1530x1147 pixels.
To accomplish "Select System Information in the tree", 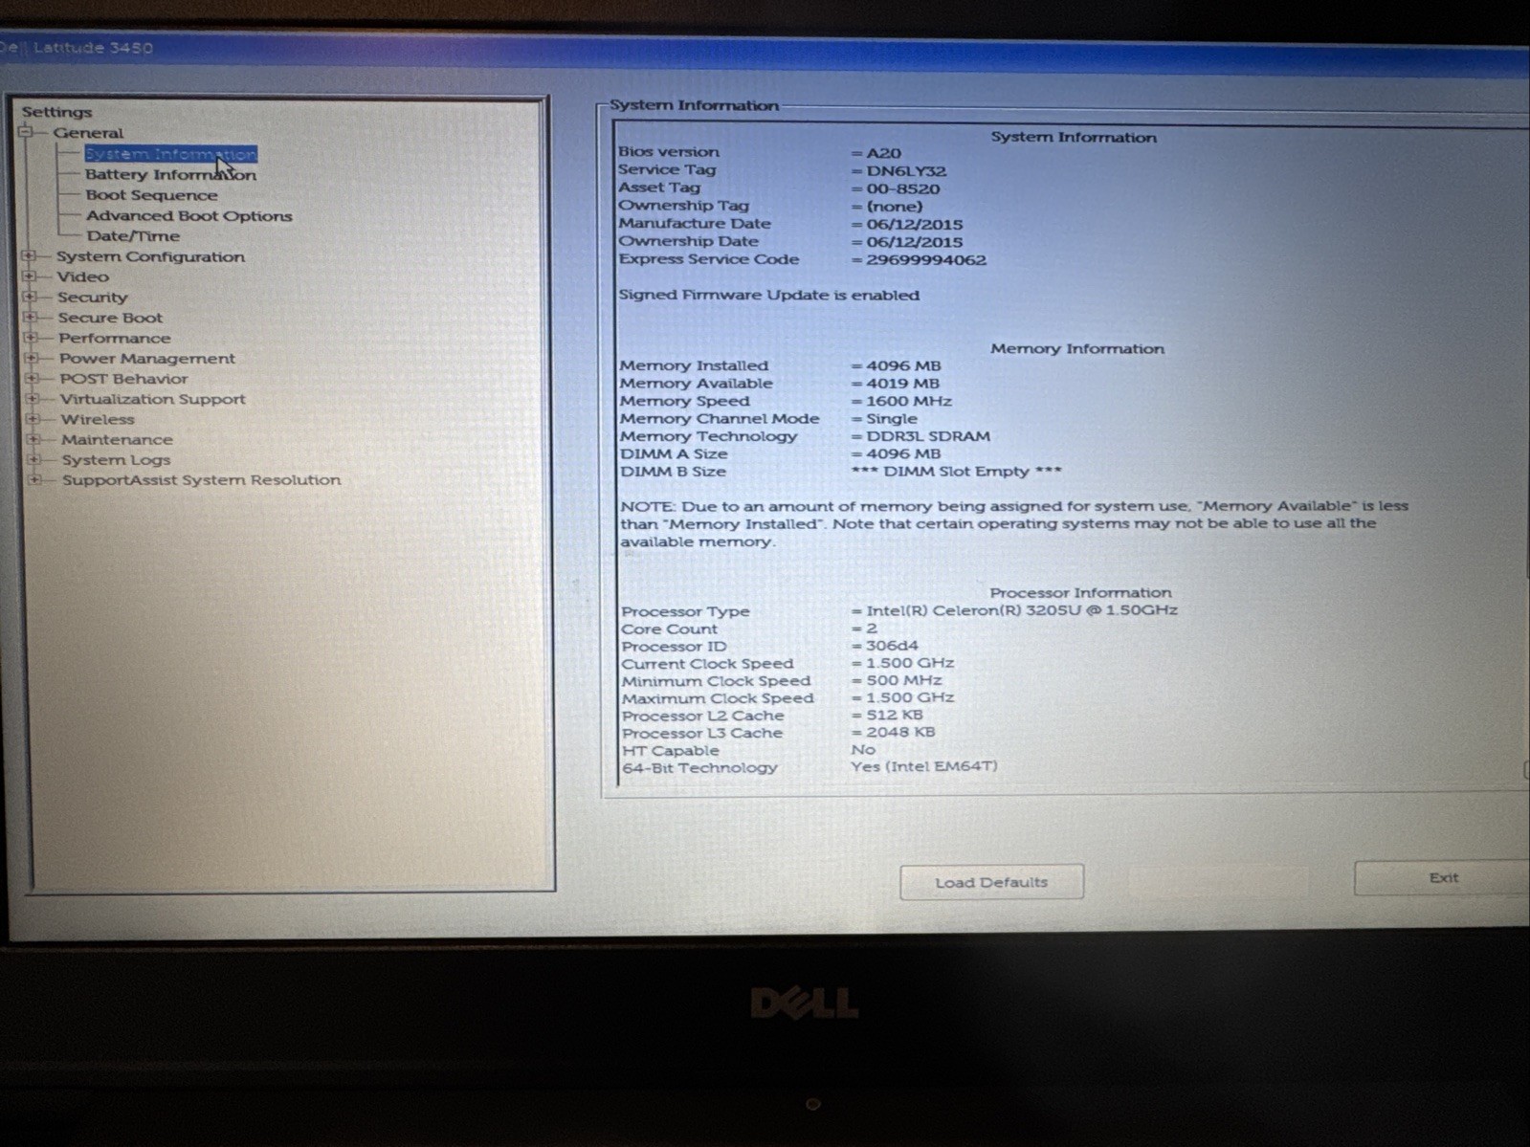I will (x=170, y=154).
